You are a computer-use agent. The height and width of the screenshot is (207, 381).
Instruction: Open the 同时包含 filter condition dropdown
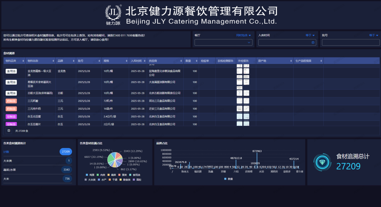click(243, 35)
